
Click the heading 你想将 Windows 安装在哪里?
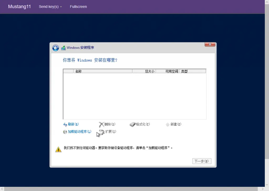[90, 60]
